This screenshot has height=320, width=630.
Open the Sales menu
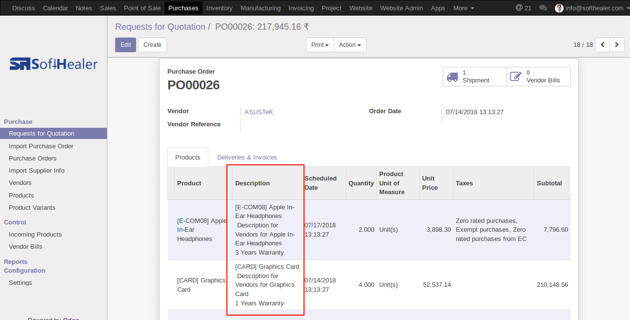pos(108,8)
